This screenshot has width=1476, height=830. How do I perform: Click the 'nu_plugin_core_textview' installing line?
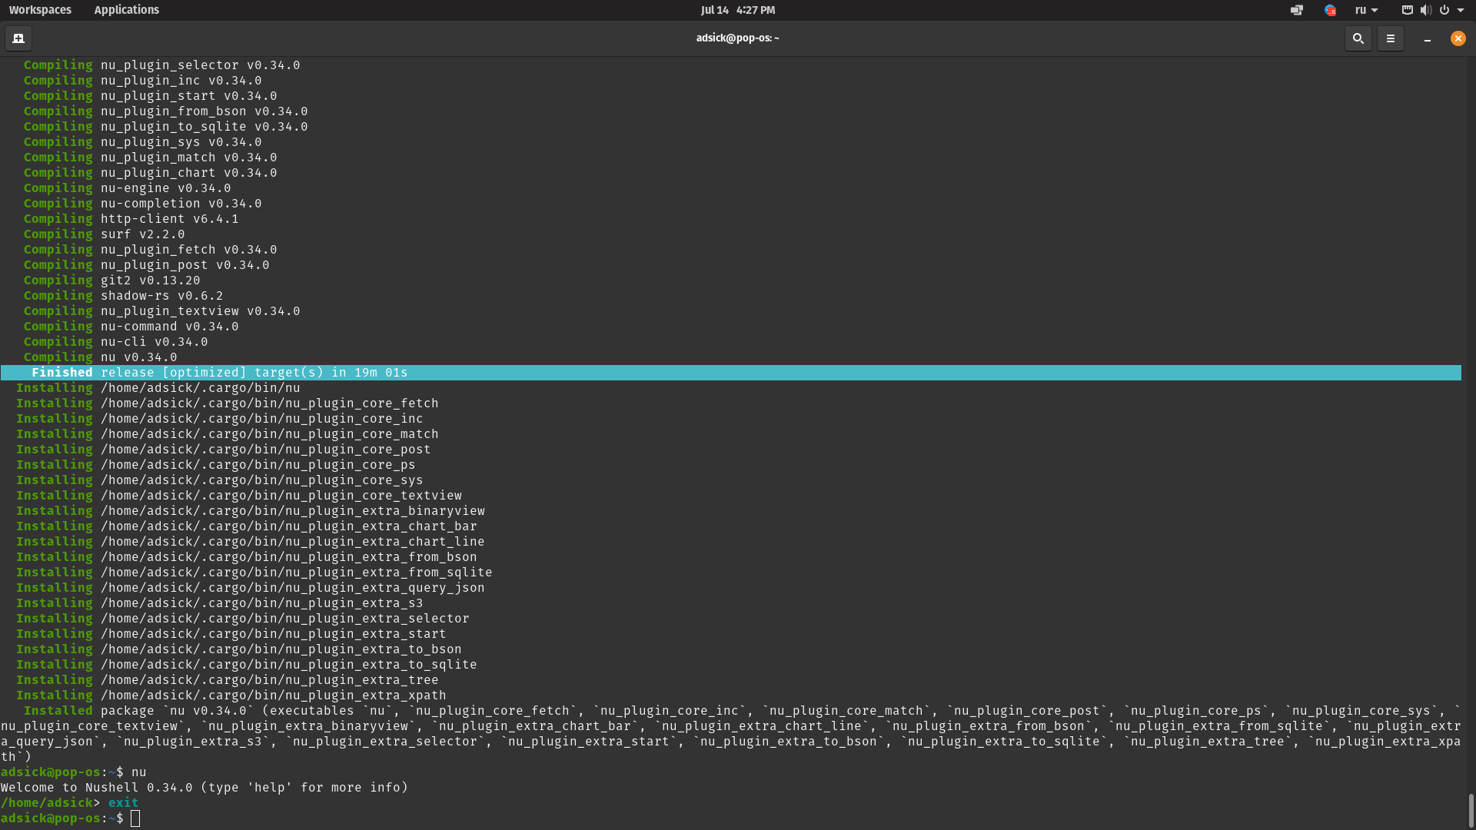238,496
